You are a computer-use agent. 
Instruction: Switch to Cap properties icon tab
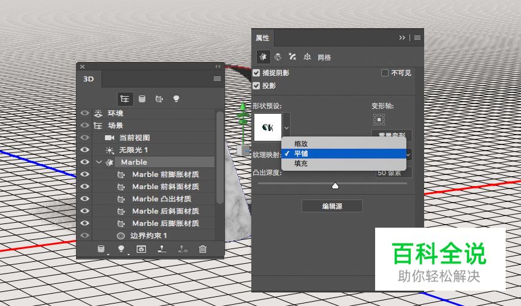(x=292, y=57)
